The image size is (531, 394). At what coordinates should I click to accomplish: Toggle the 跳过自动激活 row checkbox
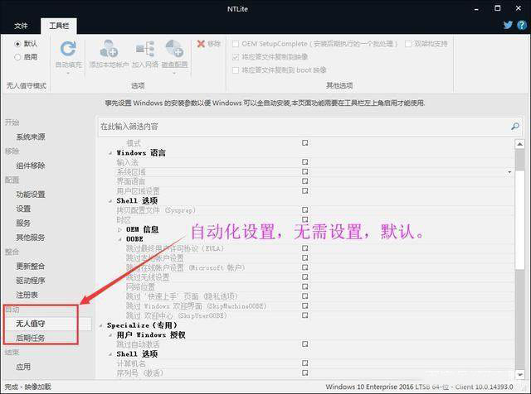pyautogui.click(x=305, y=344)
